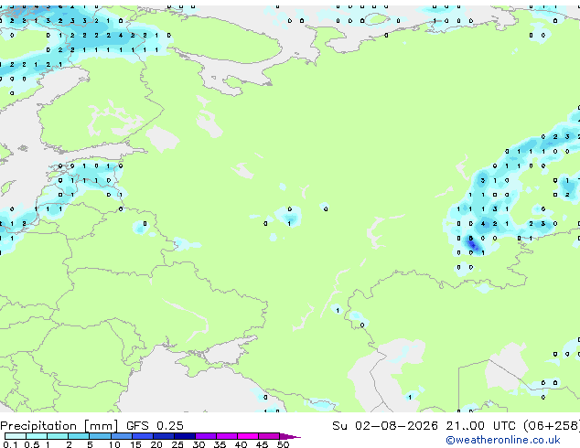Select the 40–45 mm magenta legend swatch
This screenshot has width=580, height=448.
[x=248, y=436]
